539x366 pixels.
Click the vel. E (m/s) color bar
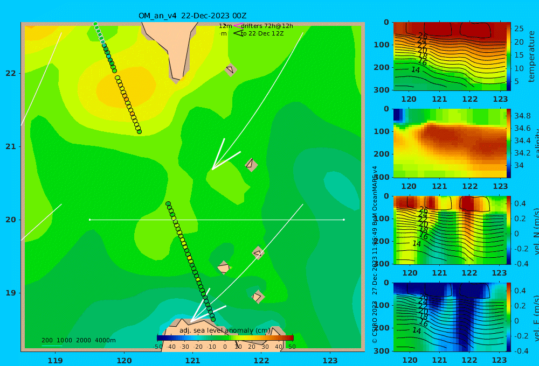point(509,317)
